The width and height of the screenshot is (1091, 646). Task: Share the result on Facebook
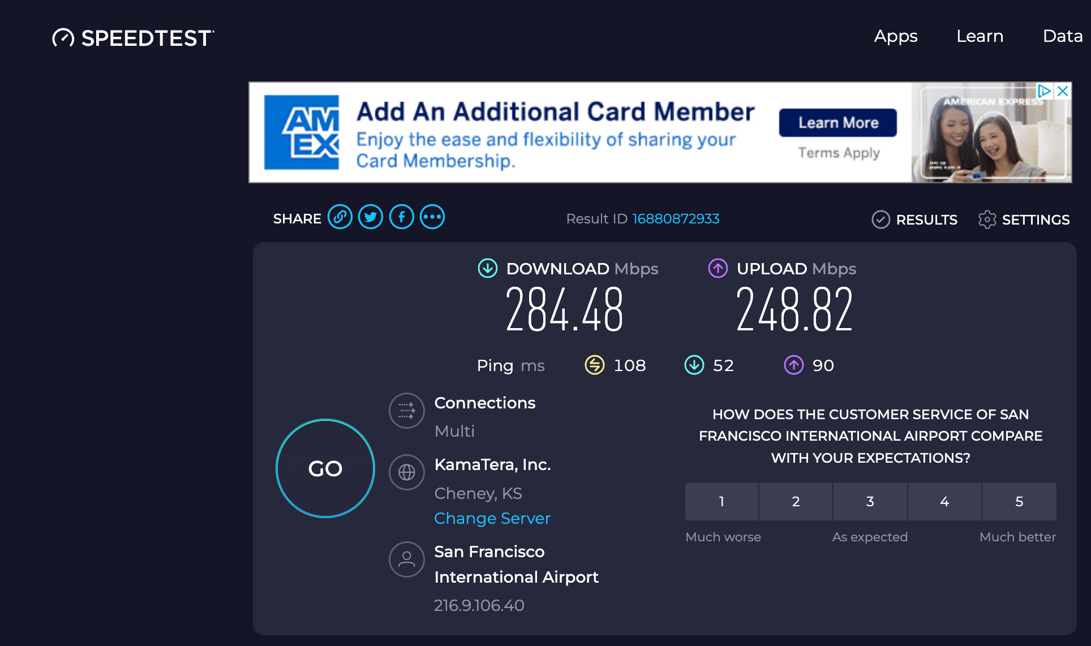402,217
